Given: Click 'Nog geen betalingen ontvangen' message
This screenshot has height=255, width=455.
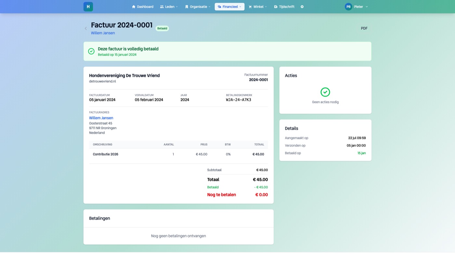Looking at the screenshot, I should tap(178, 236).
